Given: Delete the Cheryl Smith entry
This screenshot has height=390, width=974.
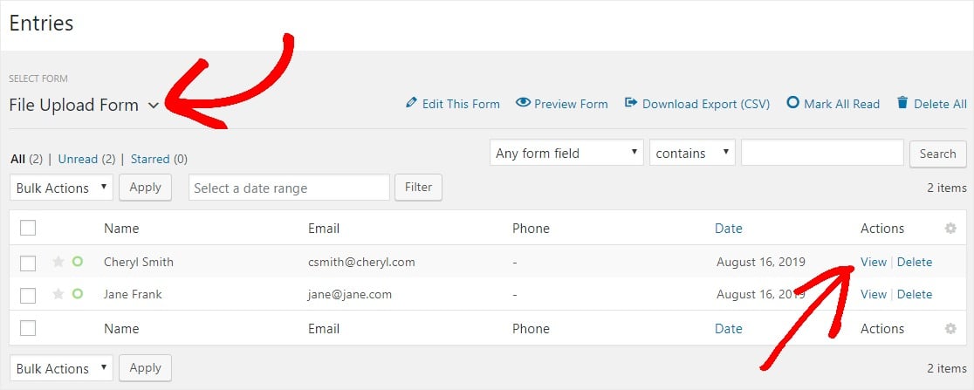Looking at the screenshot, I should pos(915,262).
